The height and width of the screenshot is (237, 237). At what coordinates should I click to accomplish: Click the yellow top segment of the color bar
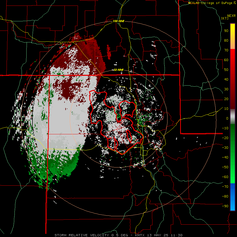click(233, 36)
